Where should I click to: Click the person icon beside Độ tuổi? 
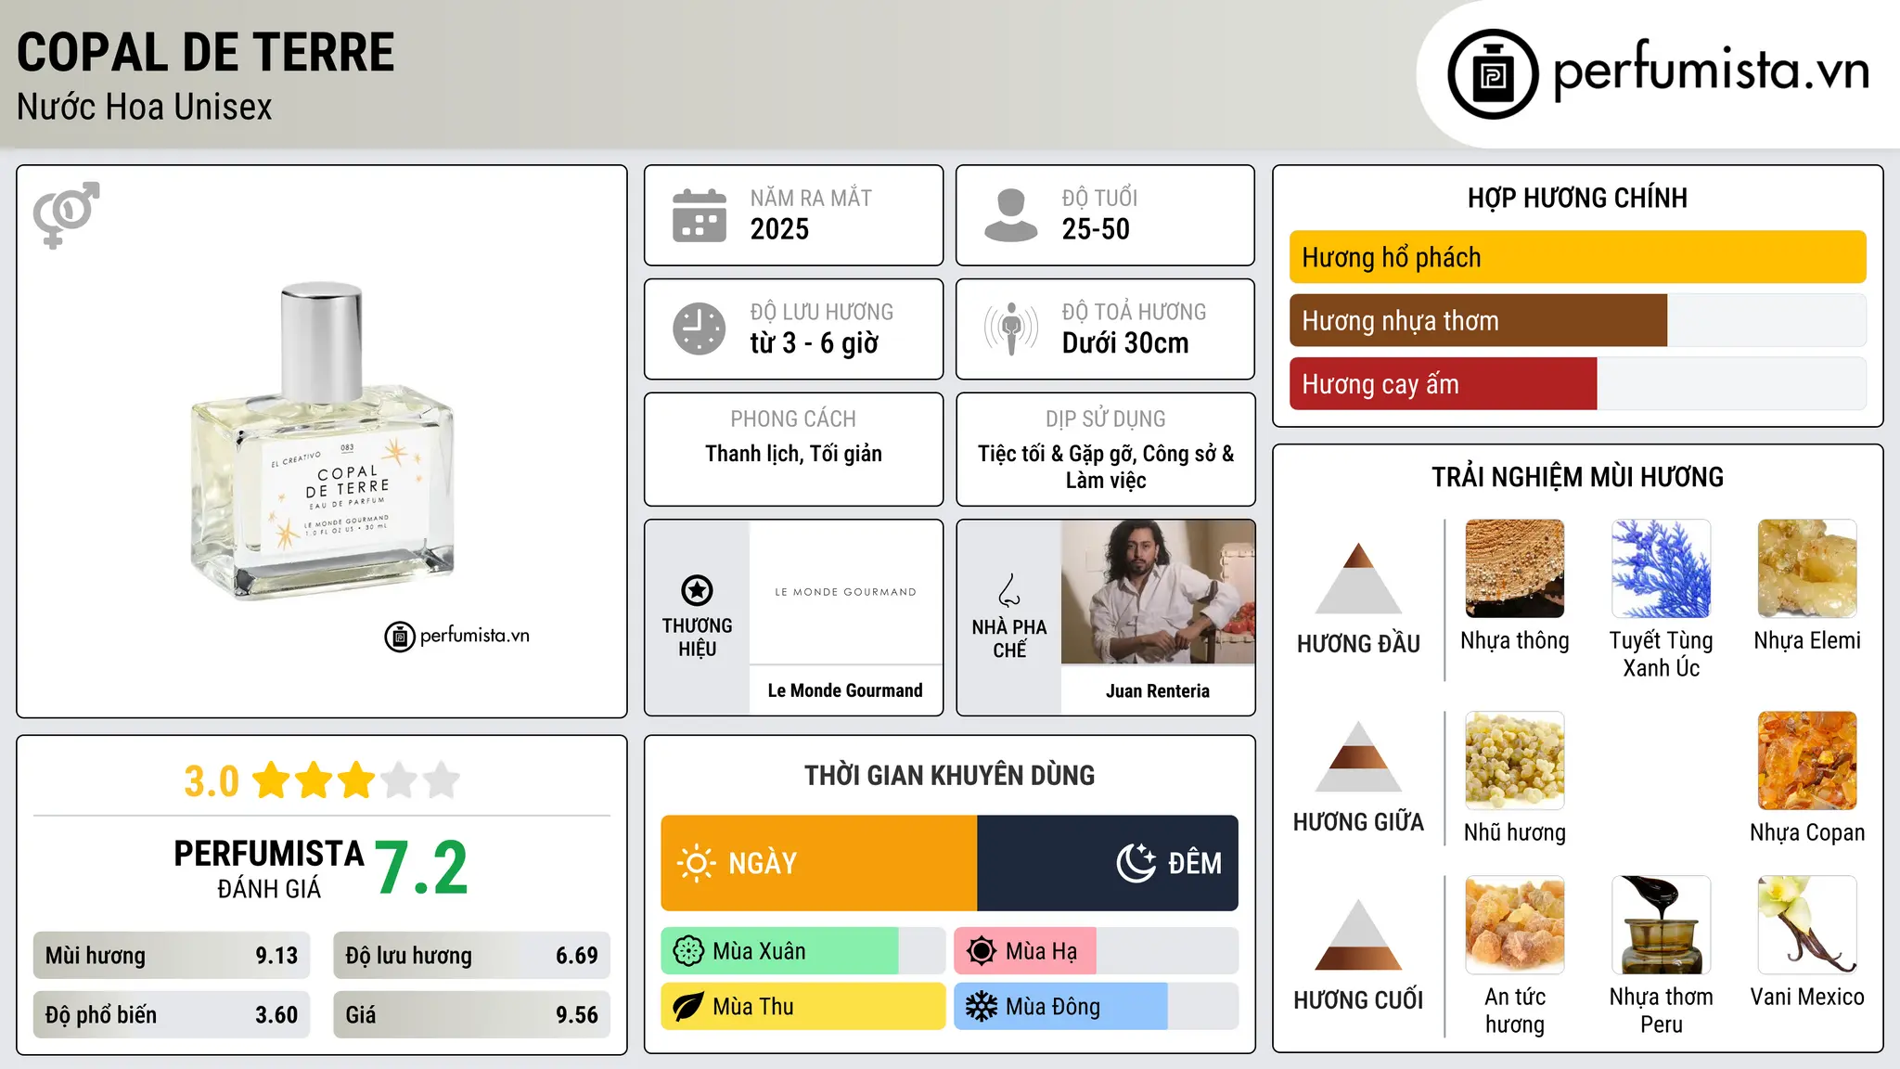[x=1011, y=215]
